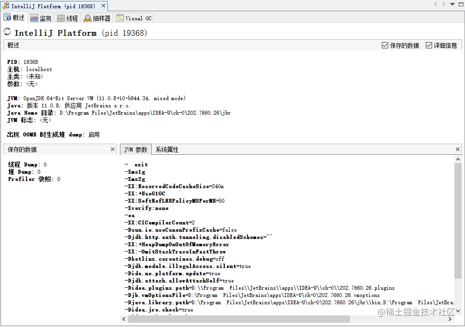The width and height of the screenshot is (465, 327).
Task: Close the IntelliJ Platform (pid 19368) tab
Action: coord(103,6)
